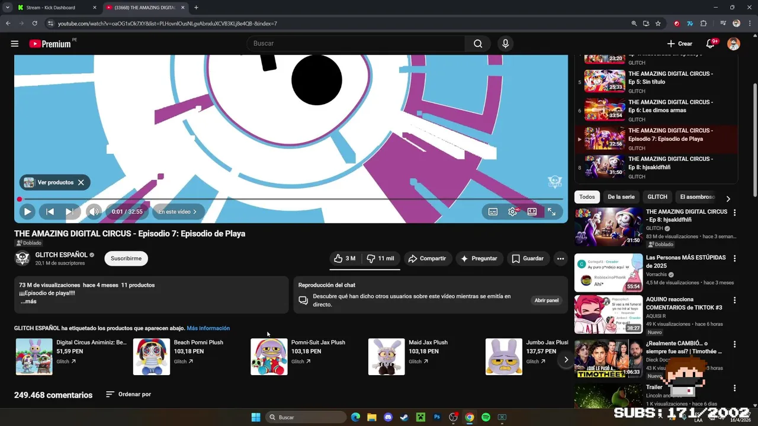Open Las Personas MÁS ESTÚPIDAS thumbnail
This screenshot has width=758, height=426.
[608, 273]
